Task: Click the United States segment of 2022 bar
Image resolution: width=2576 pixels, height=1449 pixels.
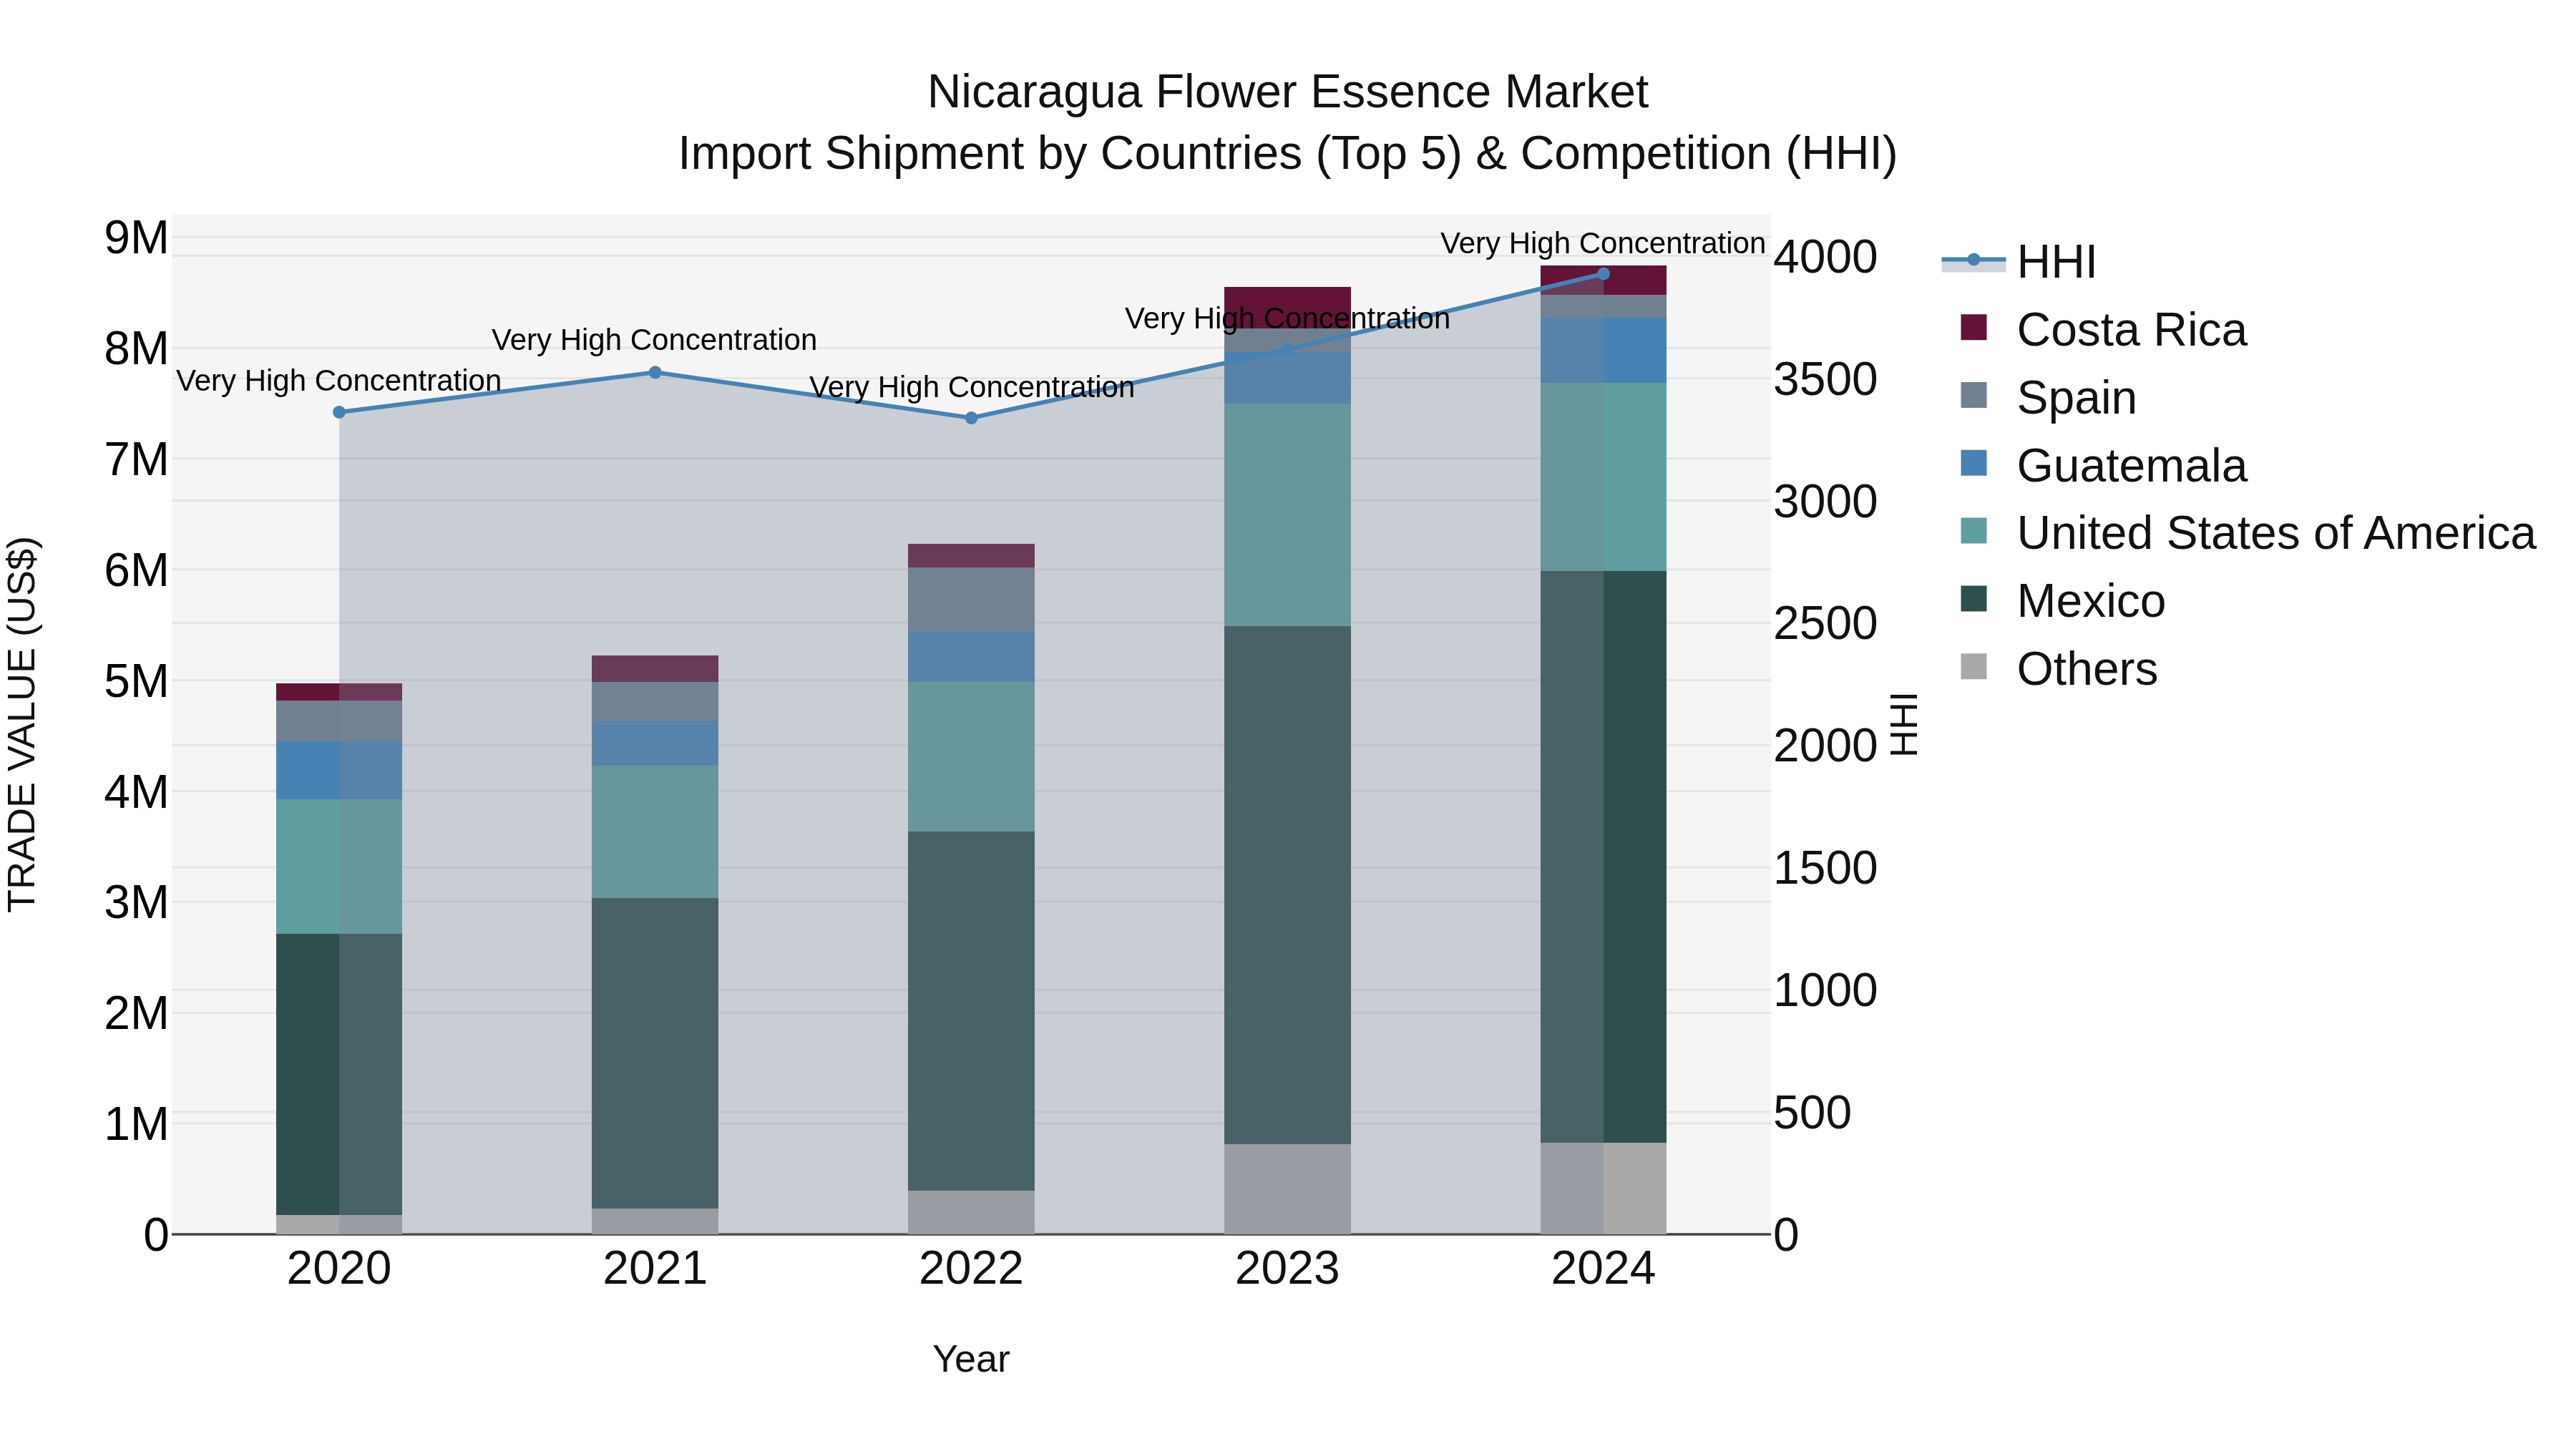Action: coord(971,757)
